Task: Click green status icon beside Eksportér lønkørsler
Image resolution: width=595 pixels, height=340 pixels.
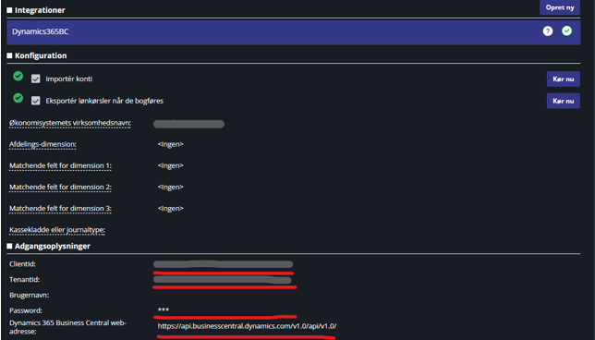Action: click(18, 98)
